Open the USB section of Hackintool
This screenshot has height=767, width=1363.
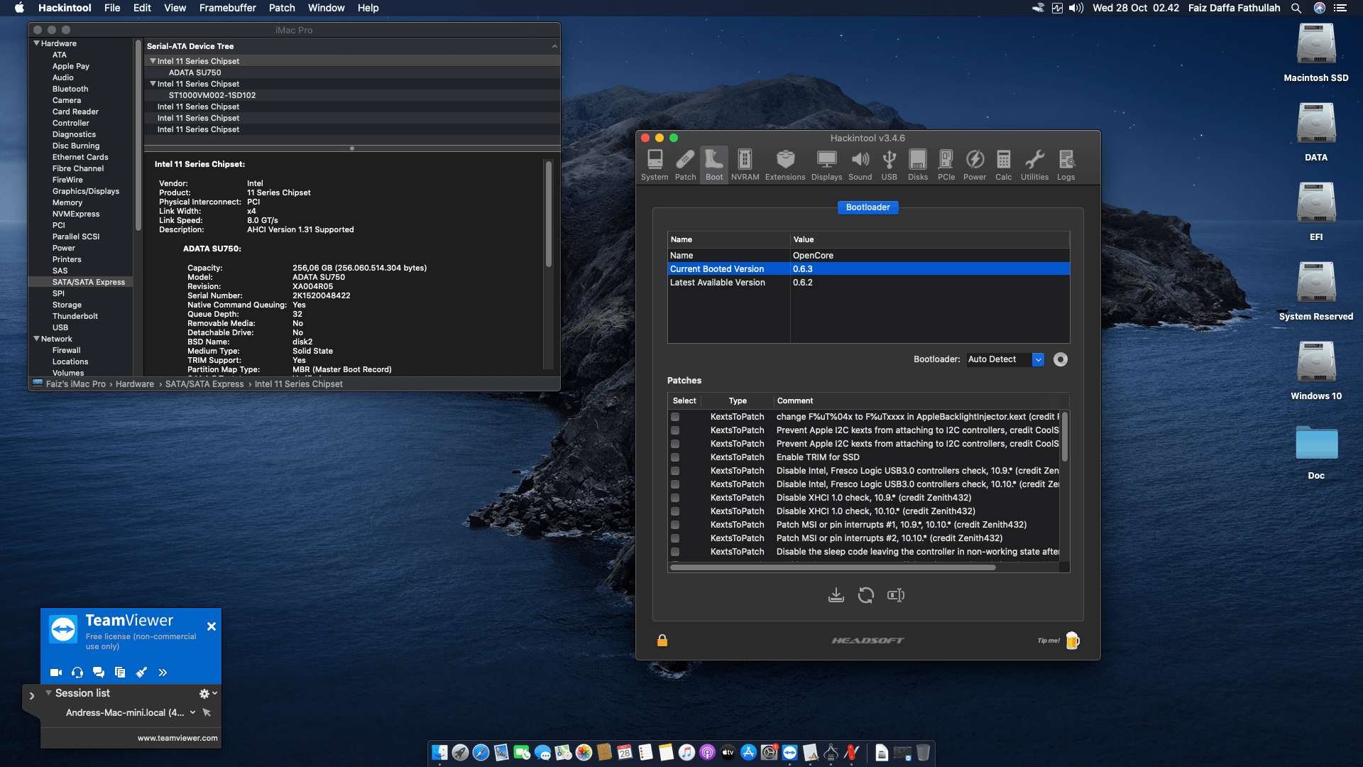[889, 164]
